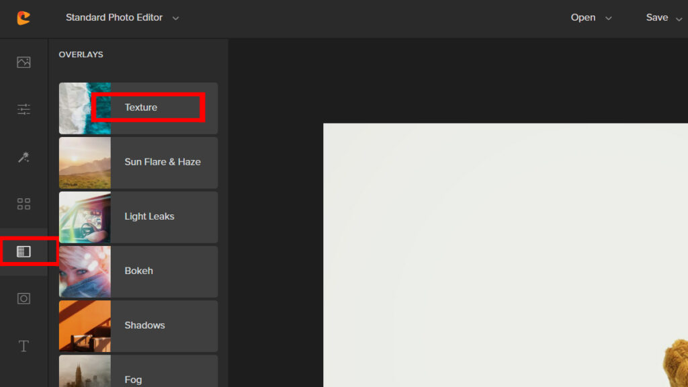The image size is (688, 387).
Task: Open the Light Leaks overlays
Action: click(149, 216)
